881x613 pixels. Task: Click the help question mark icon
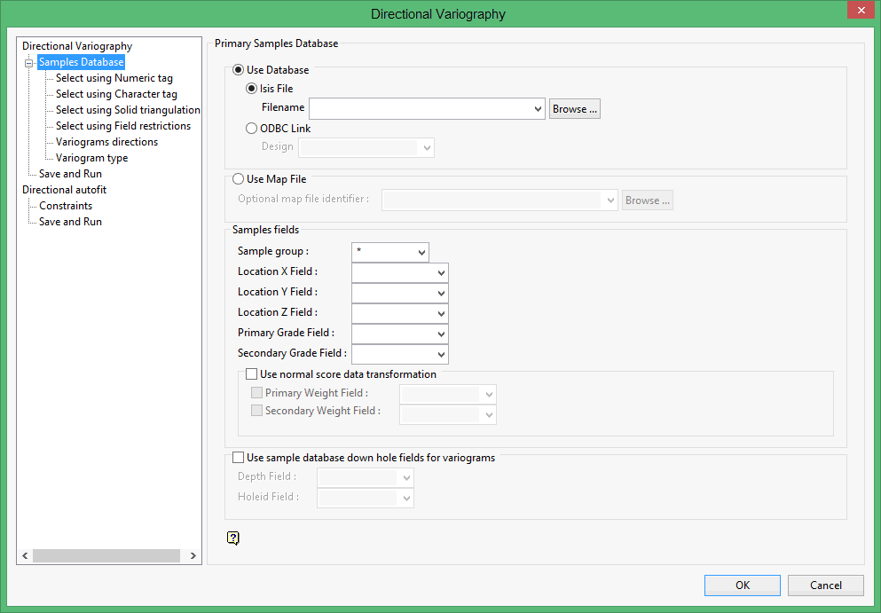click(x=233, y=538)
